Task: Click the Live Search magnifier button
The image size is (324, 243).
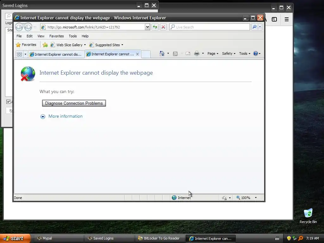Action: (x=255, y=27)
